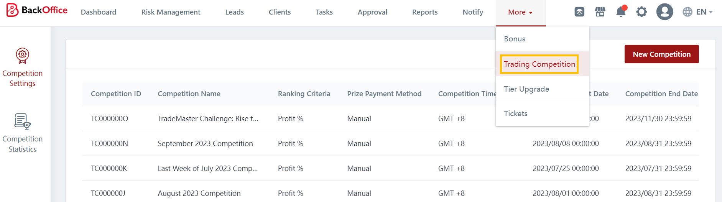Click the stacked layers icon in header
Screen dimensions: 722x202
(579, 12)
